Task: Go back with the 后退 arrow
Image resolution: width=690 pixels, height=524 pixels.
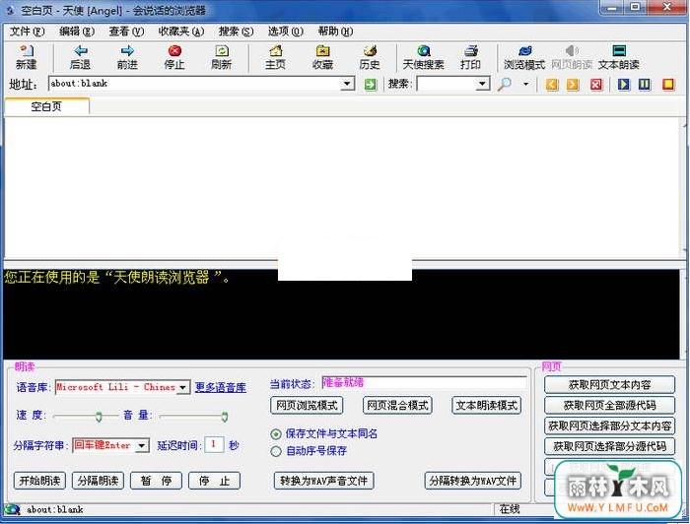Action: [80, 57]
